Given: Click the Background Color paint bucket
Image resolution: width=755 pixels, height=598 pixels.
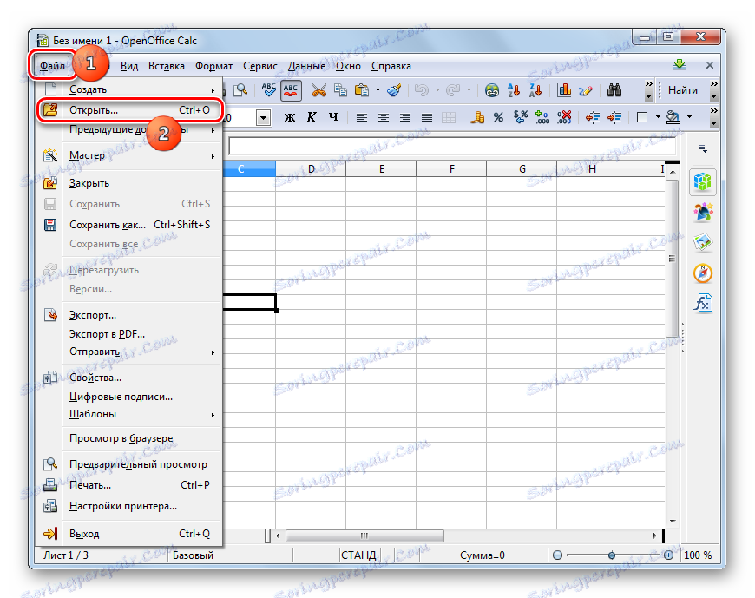Looking at the screenshot, I should pyautogui.click(x=673, y=117).
